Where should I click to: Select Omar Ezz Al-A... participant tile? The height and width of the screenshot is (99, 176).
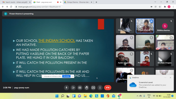(x=125, y=26)
